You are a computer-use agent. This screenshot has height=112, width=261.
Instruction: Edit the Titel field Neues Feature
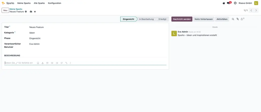[x=98, y=27]
